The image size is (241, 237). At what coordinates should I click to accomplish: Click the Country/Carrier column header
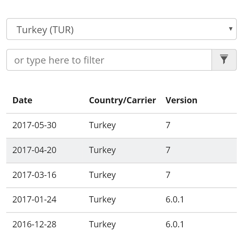(122, 100)
